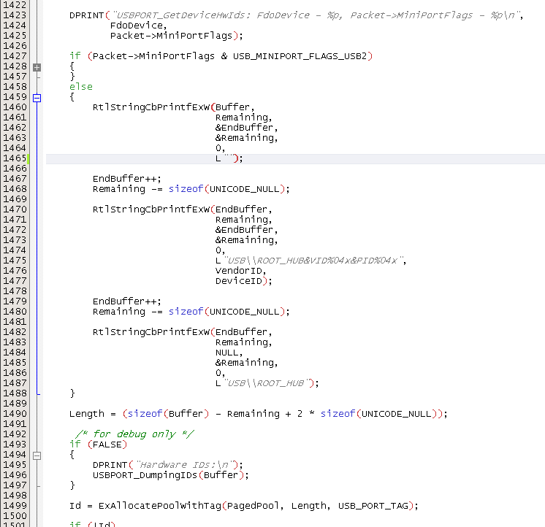545x527 pixels.
Task: Click FdoDevice argument at line 1424
Action: pyautogui.click(x=136, y=26)
